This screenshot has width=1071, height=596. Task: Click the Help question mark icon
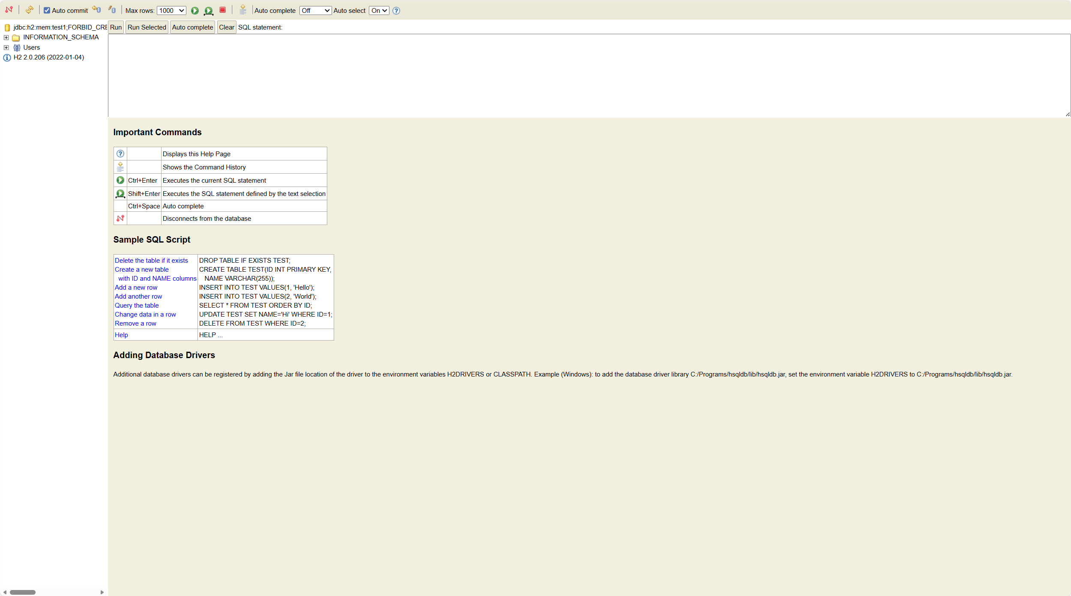pyautogui.click(x=396, y=11)
